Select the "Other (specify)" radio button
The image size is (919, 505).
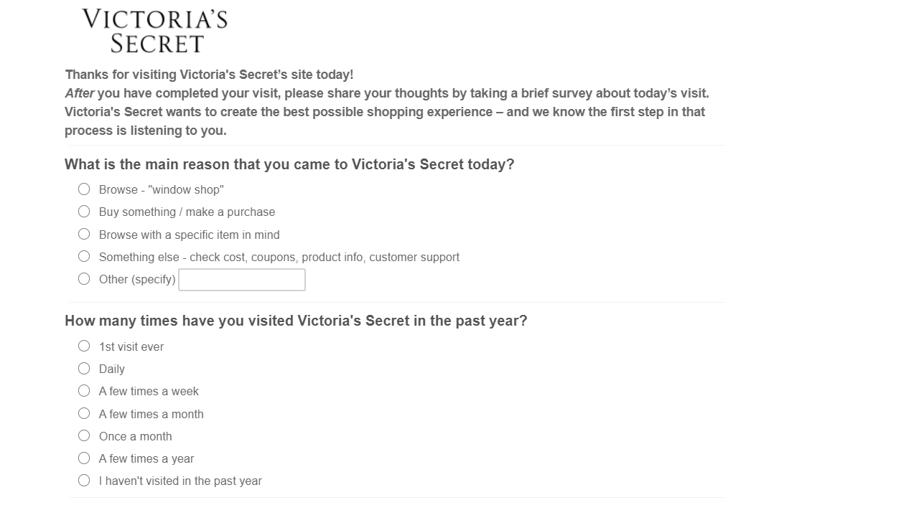click(x=84, y=279)
